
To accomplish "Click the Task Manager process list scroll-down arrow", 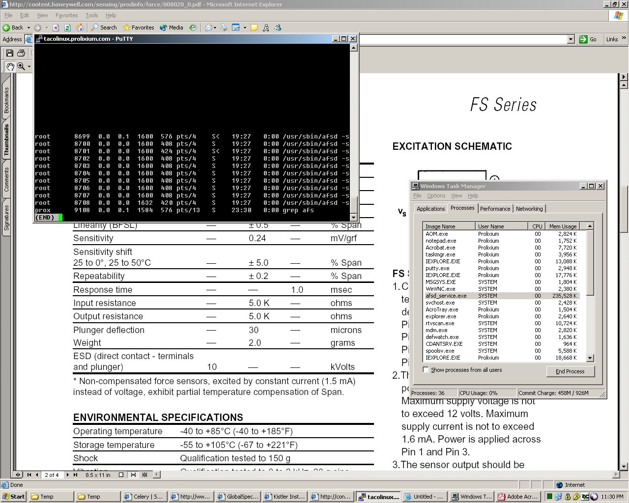I will pos(590,358).
